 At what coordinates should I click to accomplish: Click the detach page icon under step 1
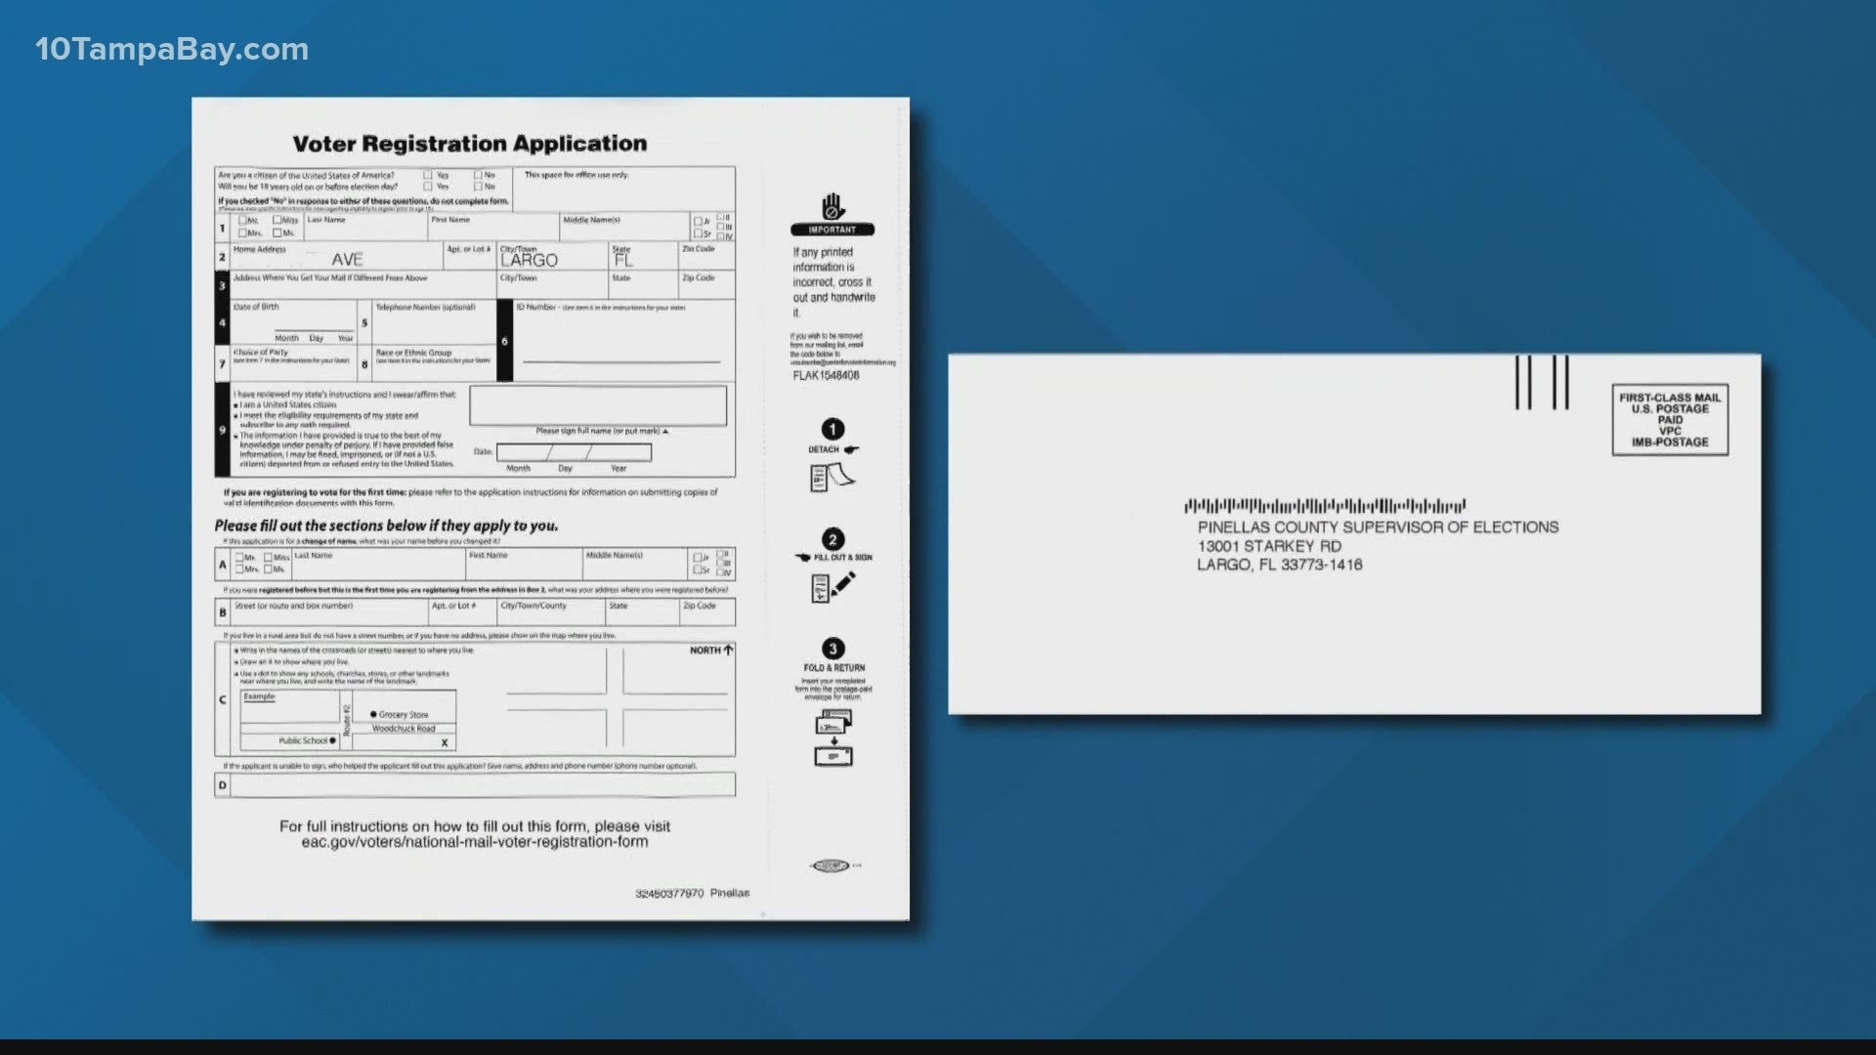pyautogui.click(x=831, y=478)
